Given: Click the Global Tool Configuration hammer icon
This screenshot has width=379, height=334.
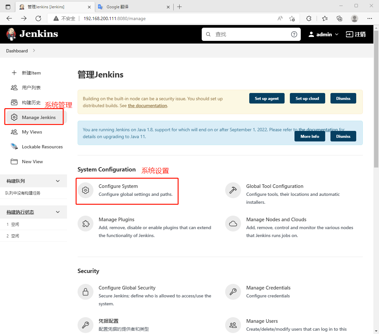Looking at the screenshot, I should (x=233, y=190).
